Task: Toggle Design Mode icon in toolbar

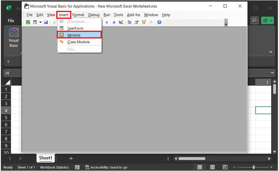Action: [x=121, y=22]
